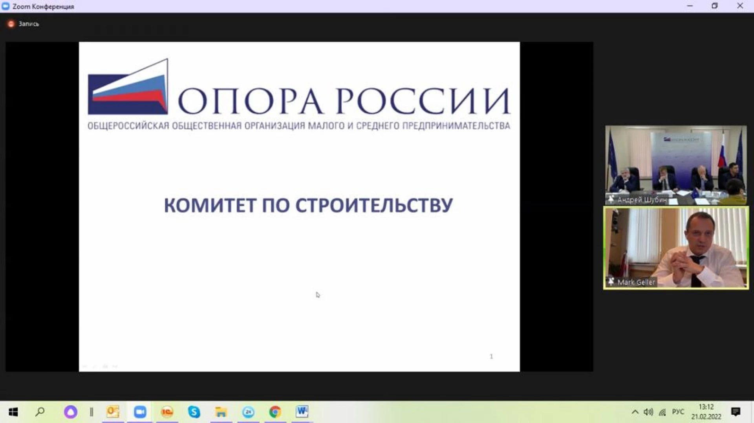Open Outlook from the taskbar

(113, 412)
